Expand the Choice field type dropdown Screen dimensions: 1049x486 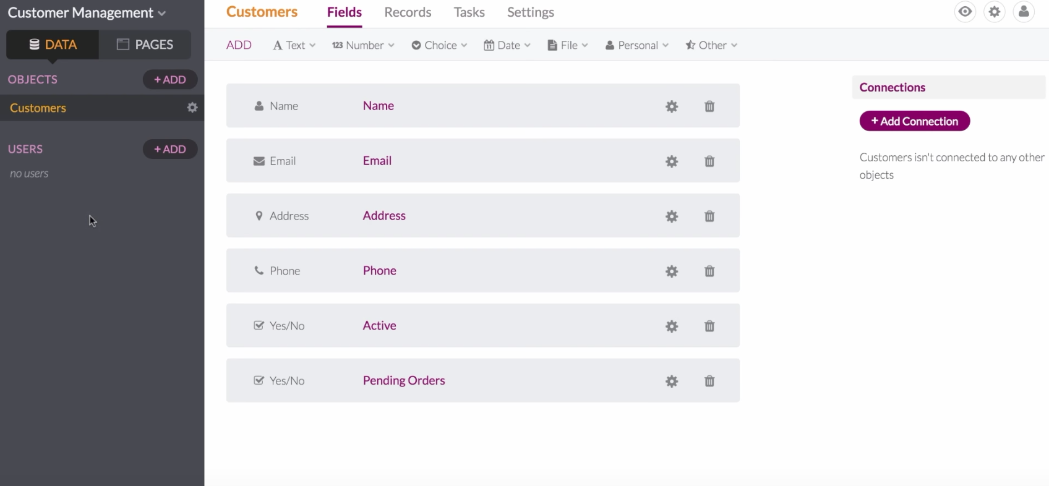click(439, 45)
